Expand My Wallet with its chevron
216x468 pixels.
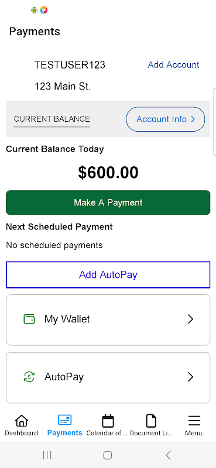pos(190,319)
